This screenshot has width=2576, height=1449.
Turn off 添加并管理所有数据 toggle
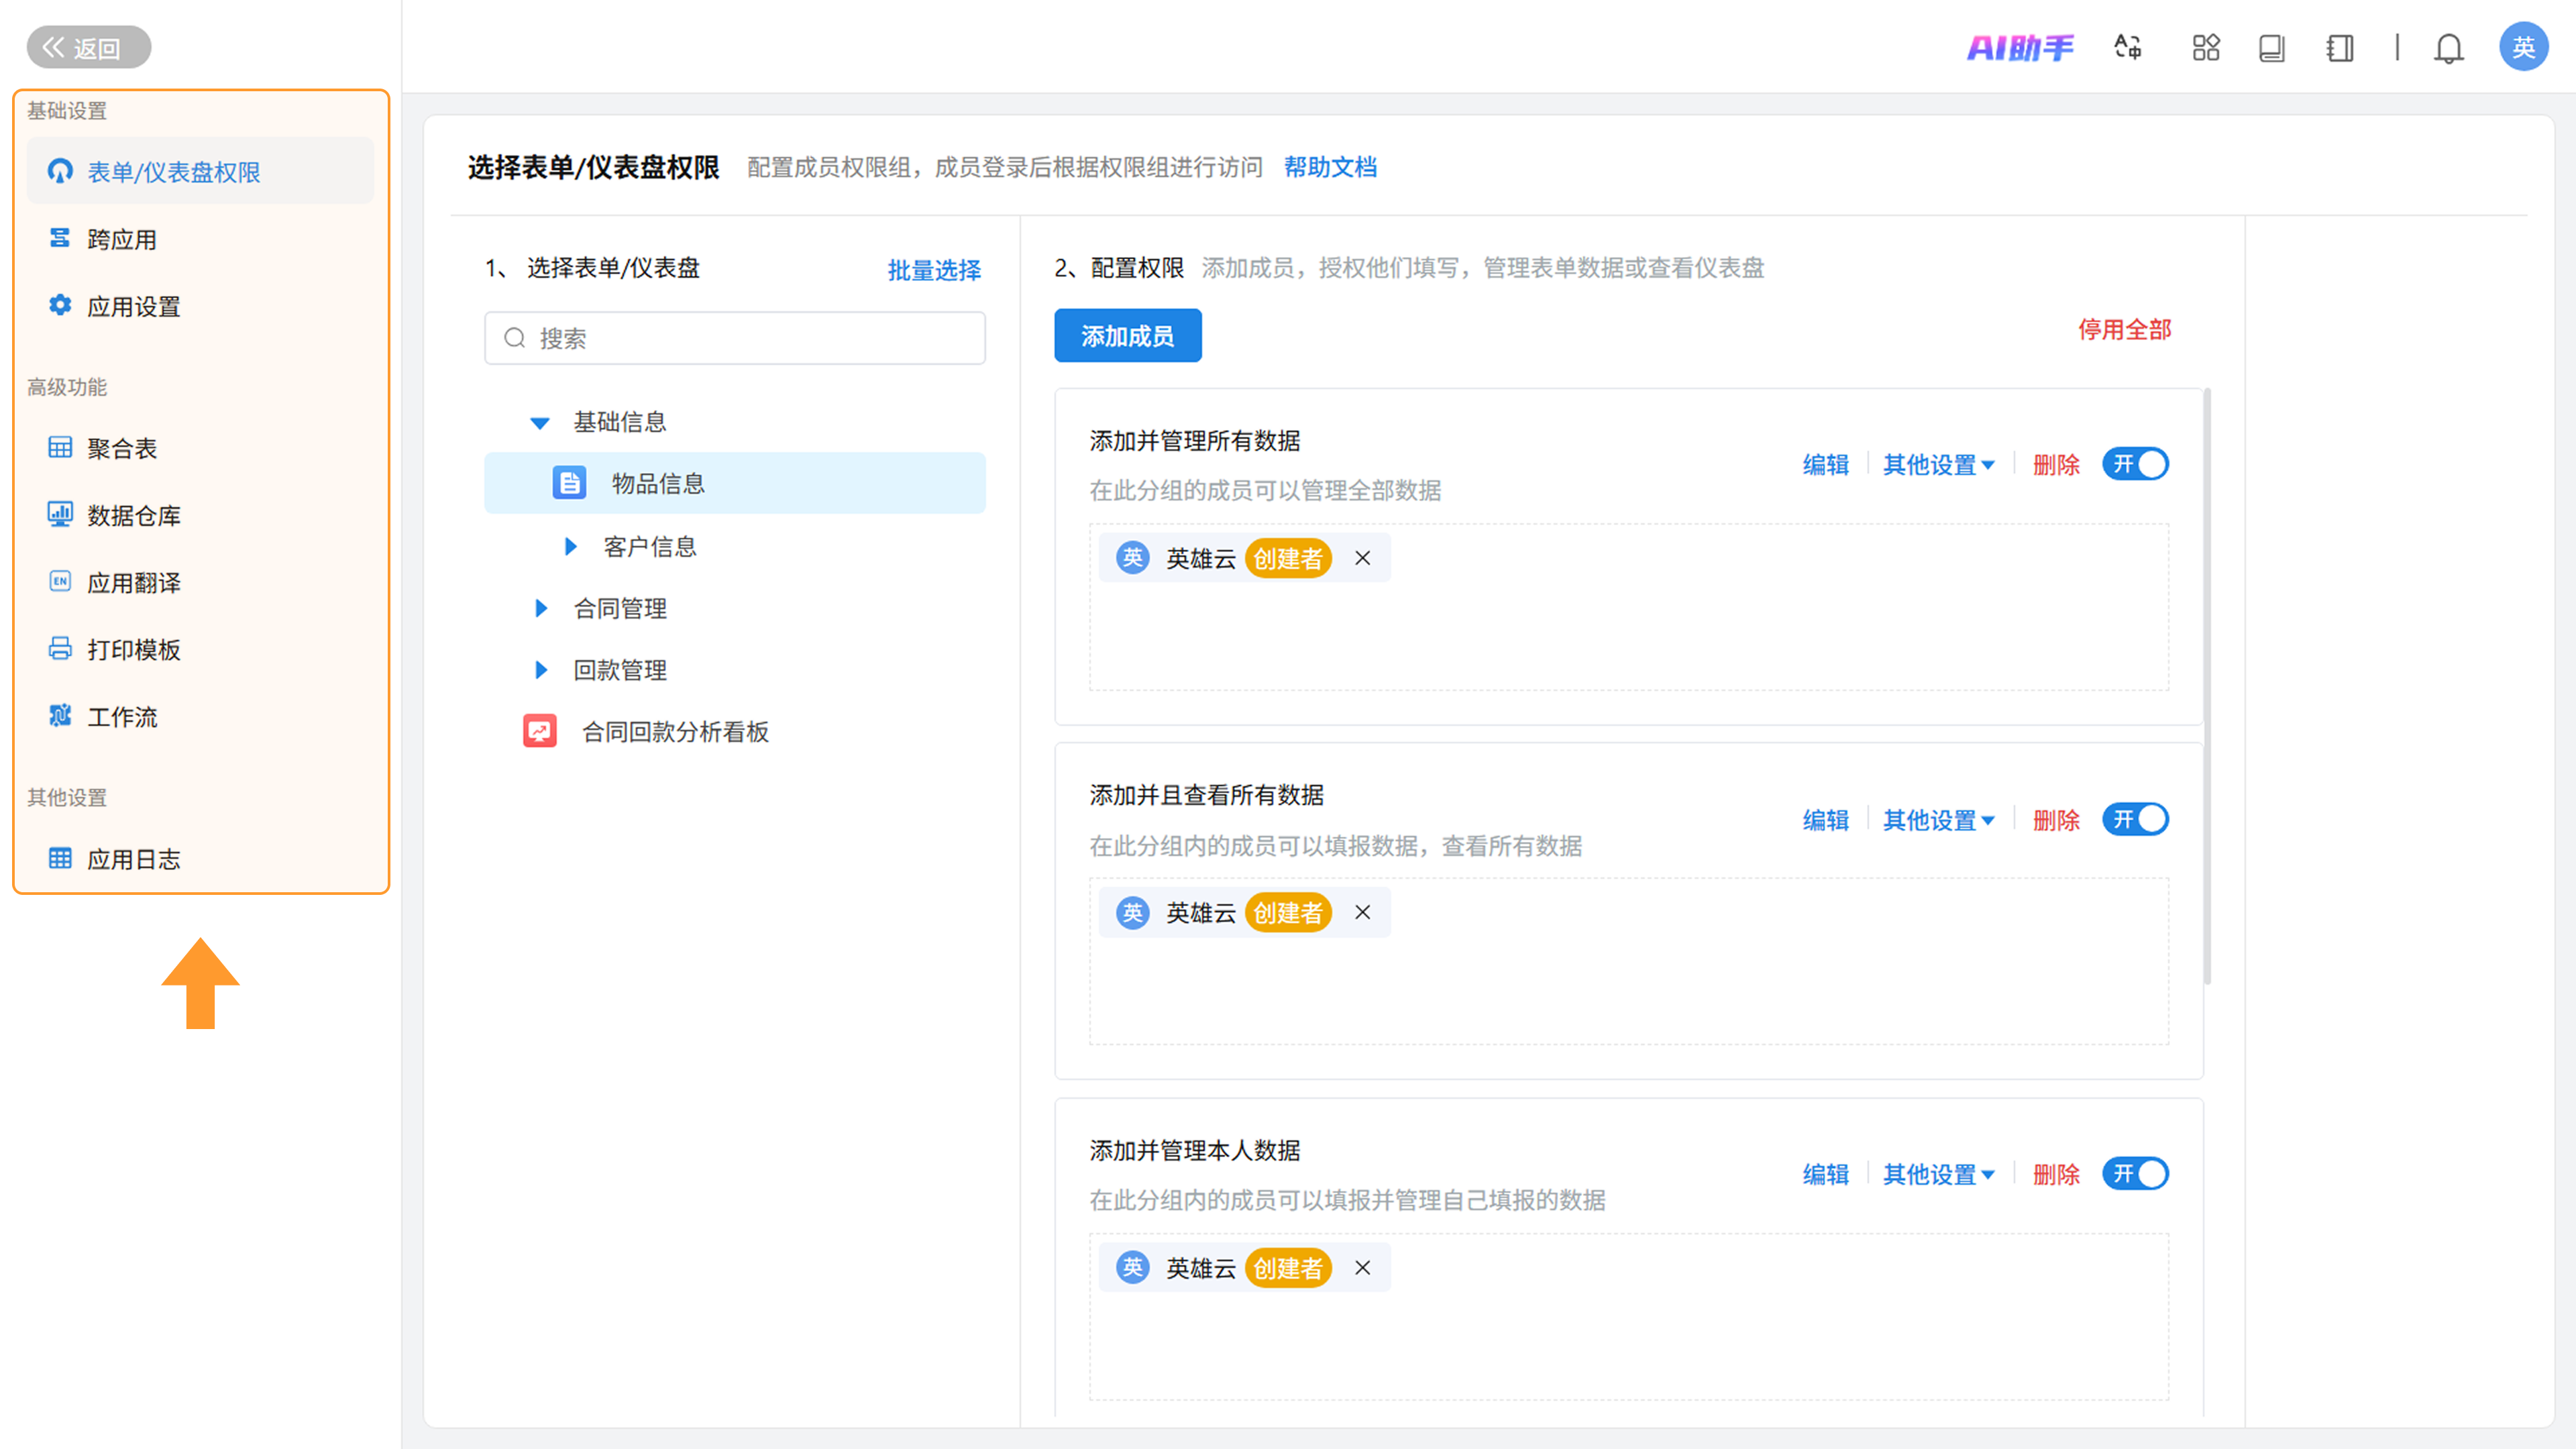(2135, 464)
